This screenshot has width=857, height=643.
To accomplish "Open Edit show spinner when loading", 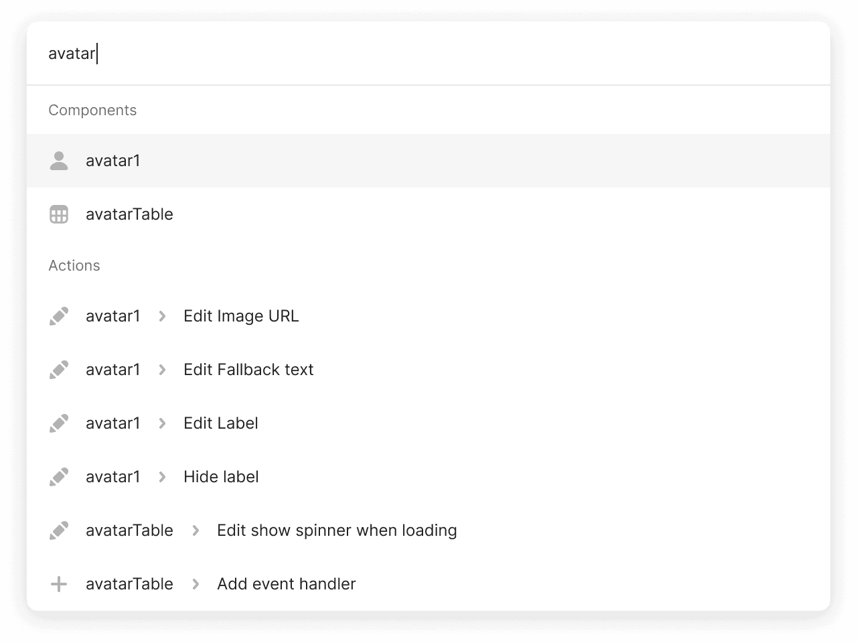I will [x=337, y=530].
